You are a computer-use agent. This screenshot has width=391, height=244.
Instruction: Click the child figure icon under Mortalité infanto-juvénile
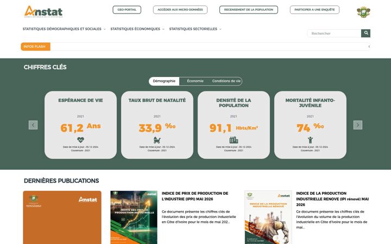(310, 140)
